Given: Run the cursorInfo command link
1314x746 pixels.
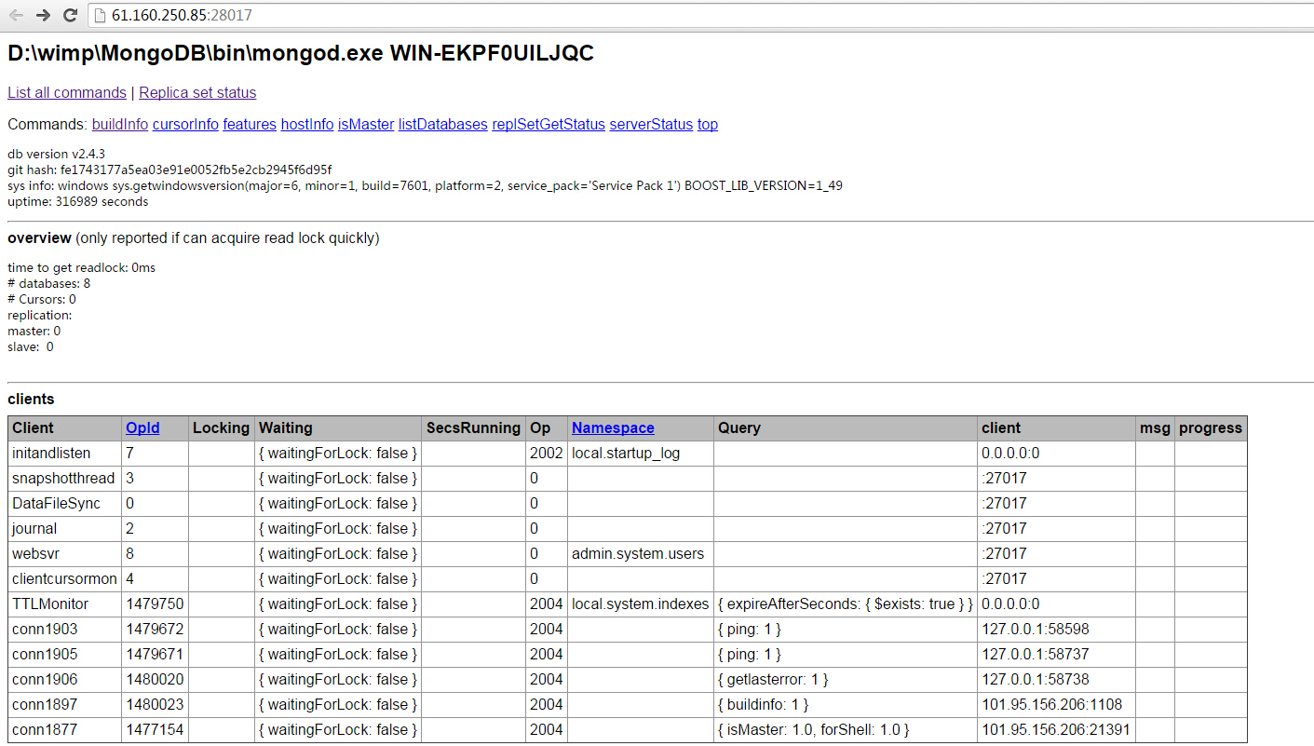Looking at the screenshot, I should pyautogui.click(x=185, y=124).
